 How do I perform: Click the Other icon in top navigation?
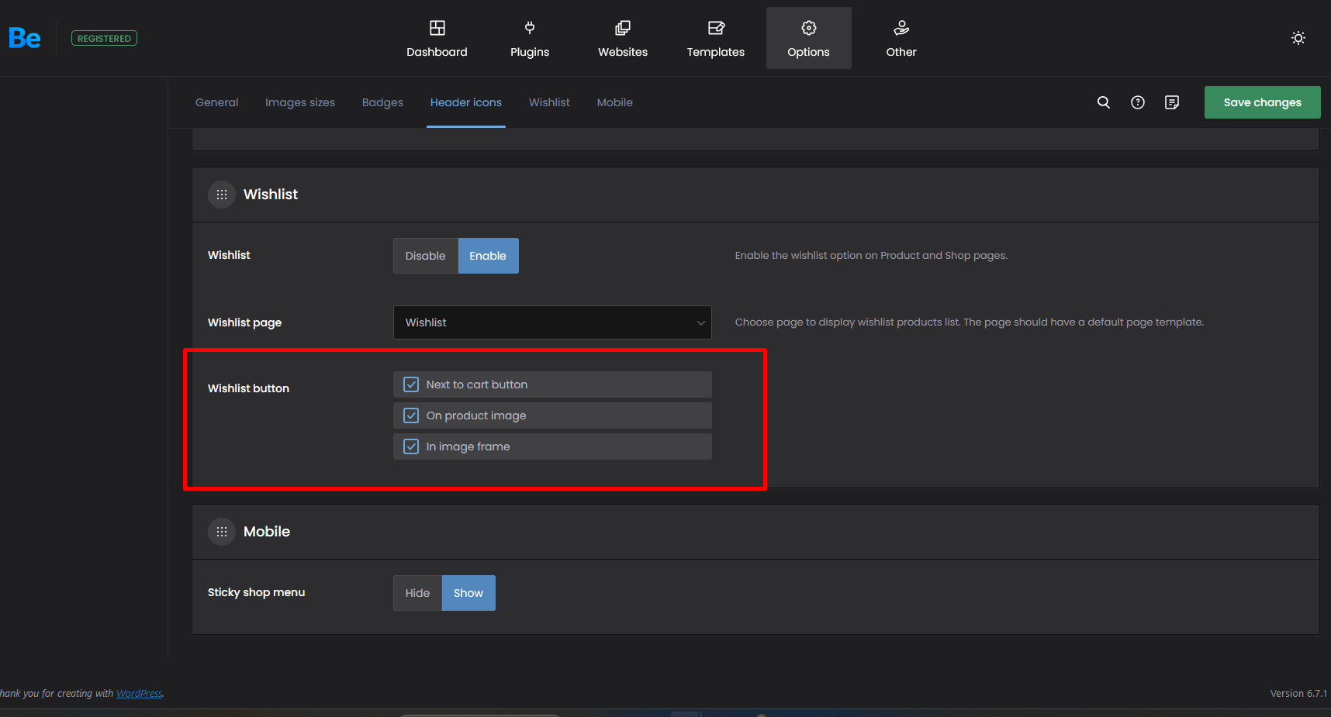[x=901, y=28]
